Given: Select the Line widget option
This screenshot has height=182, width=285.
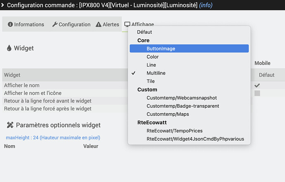Looking at the screenshot, I should [151, 65].
